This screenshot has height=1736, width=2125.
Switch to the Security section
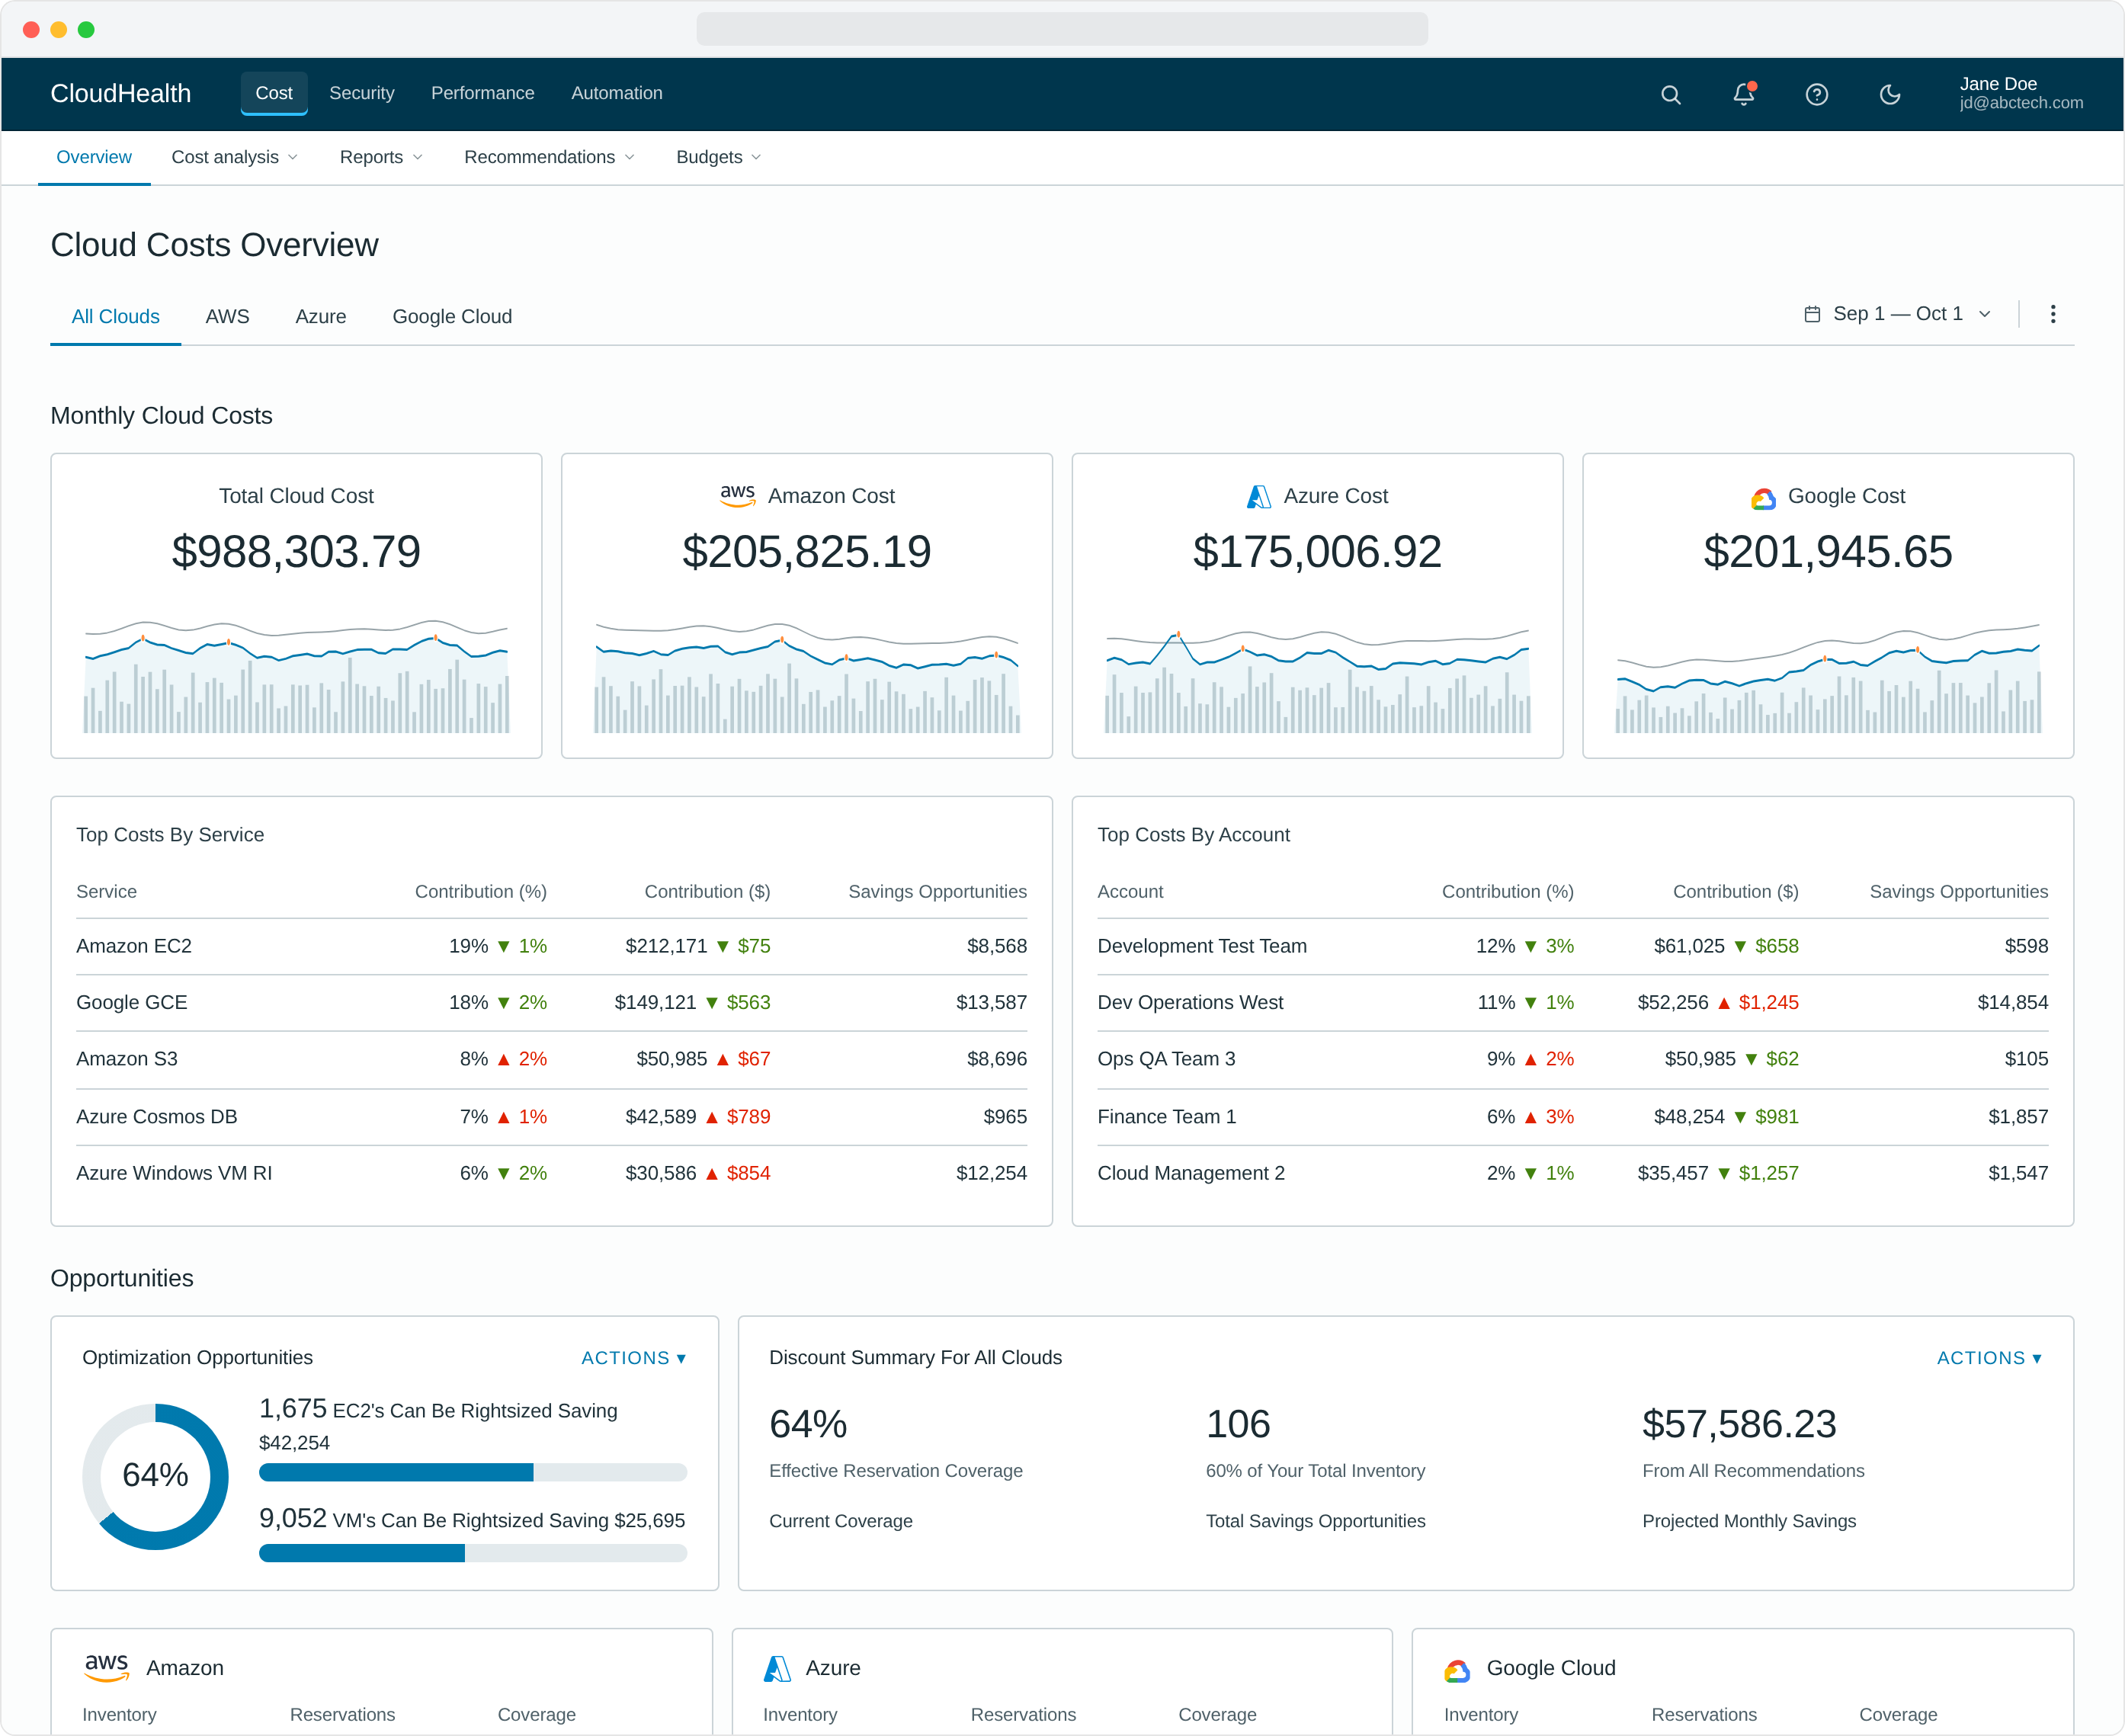click(362, 93)
